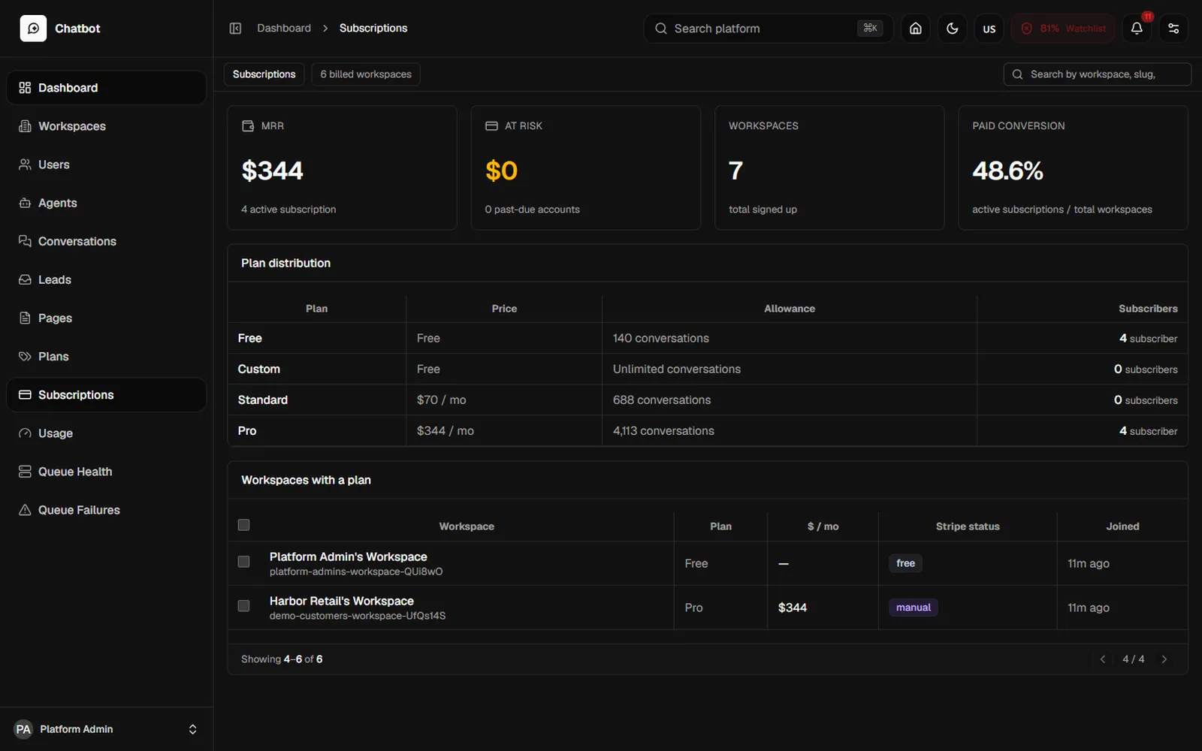Switch theme with the moon icon
The height and width of the screenshot is (751, 1202).
tap(952, 29)
